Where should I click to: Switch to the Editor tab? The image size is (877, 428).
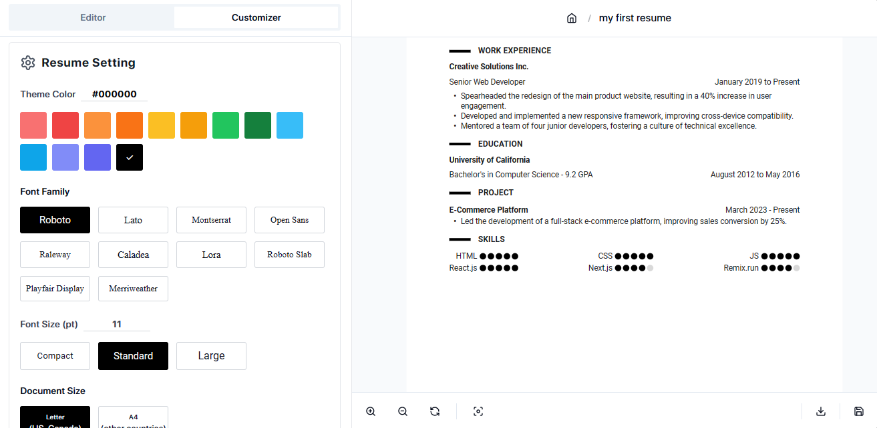[x=93, y=17]
